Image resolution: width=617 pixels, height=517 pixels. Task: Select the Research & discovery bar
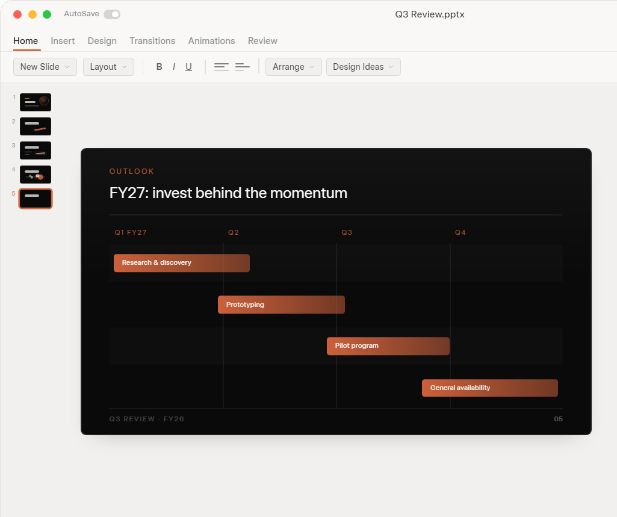(x=182, y=263)
